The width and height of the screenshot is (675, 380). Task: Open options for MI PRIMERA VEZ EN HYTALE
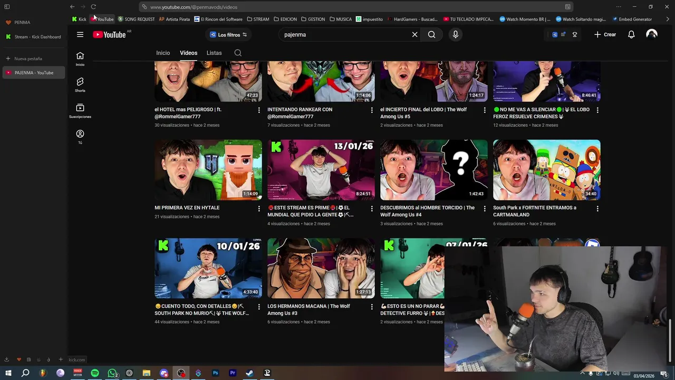(258, 208)
